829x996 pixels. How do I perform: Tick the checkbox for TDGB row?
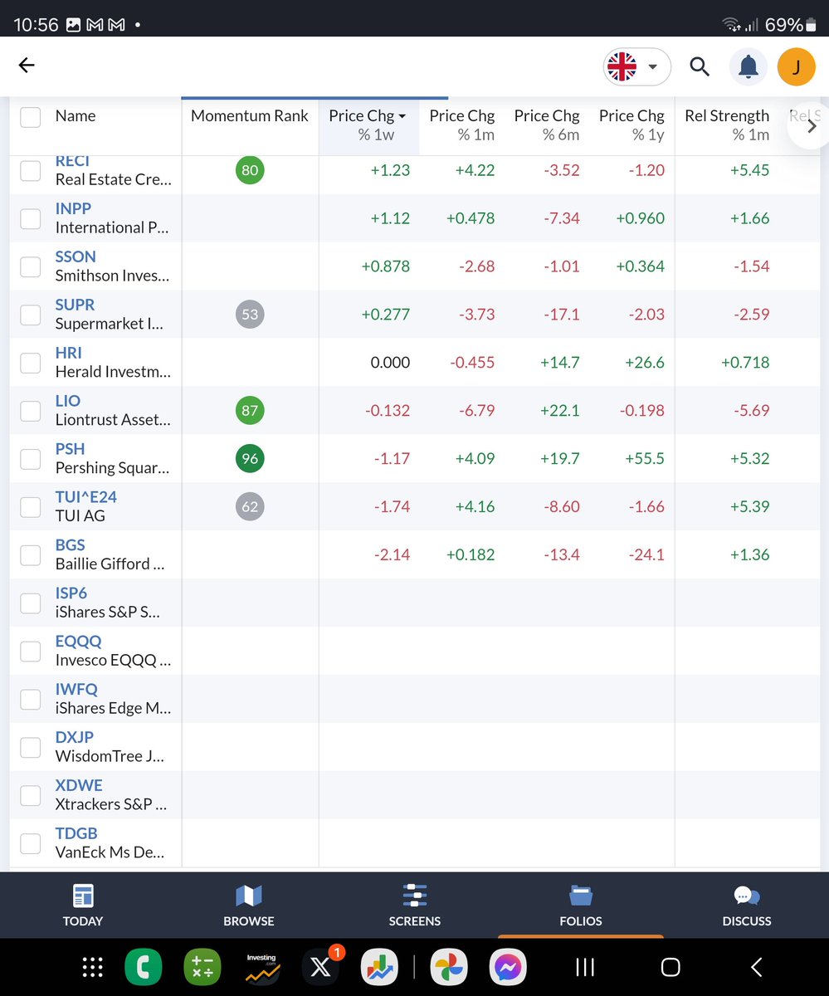tap(31, 843)
